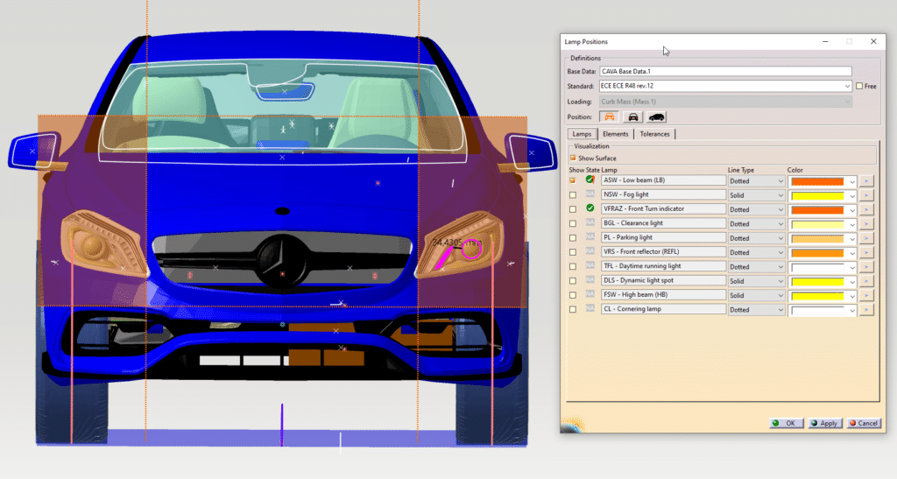Close the Lamp Positions dialog
The height and width of the screenshot is (479, 897).
(873, 41)
